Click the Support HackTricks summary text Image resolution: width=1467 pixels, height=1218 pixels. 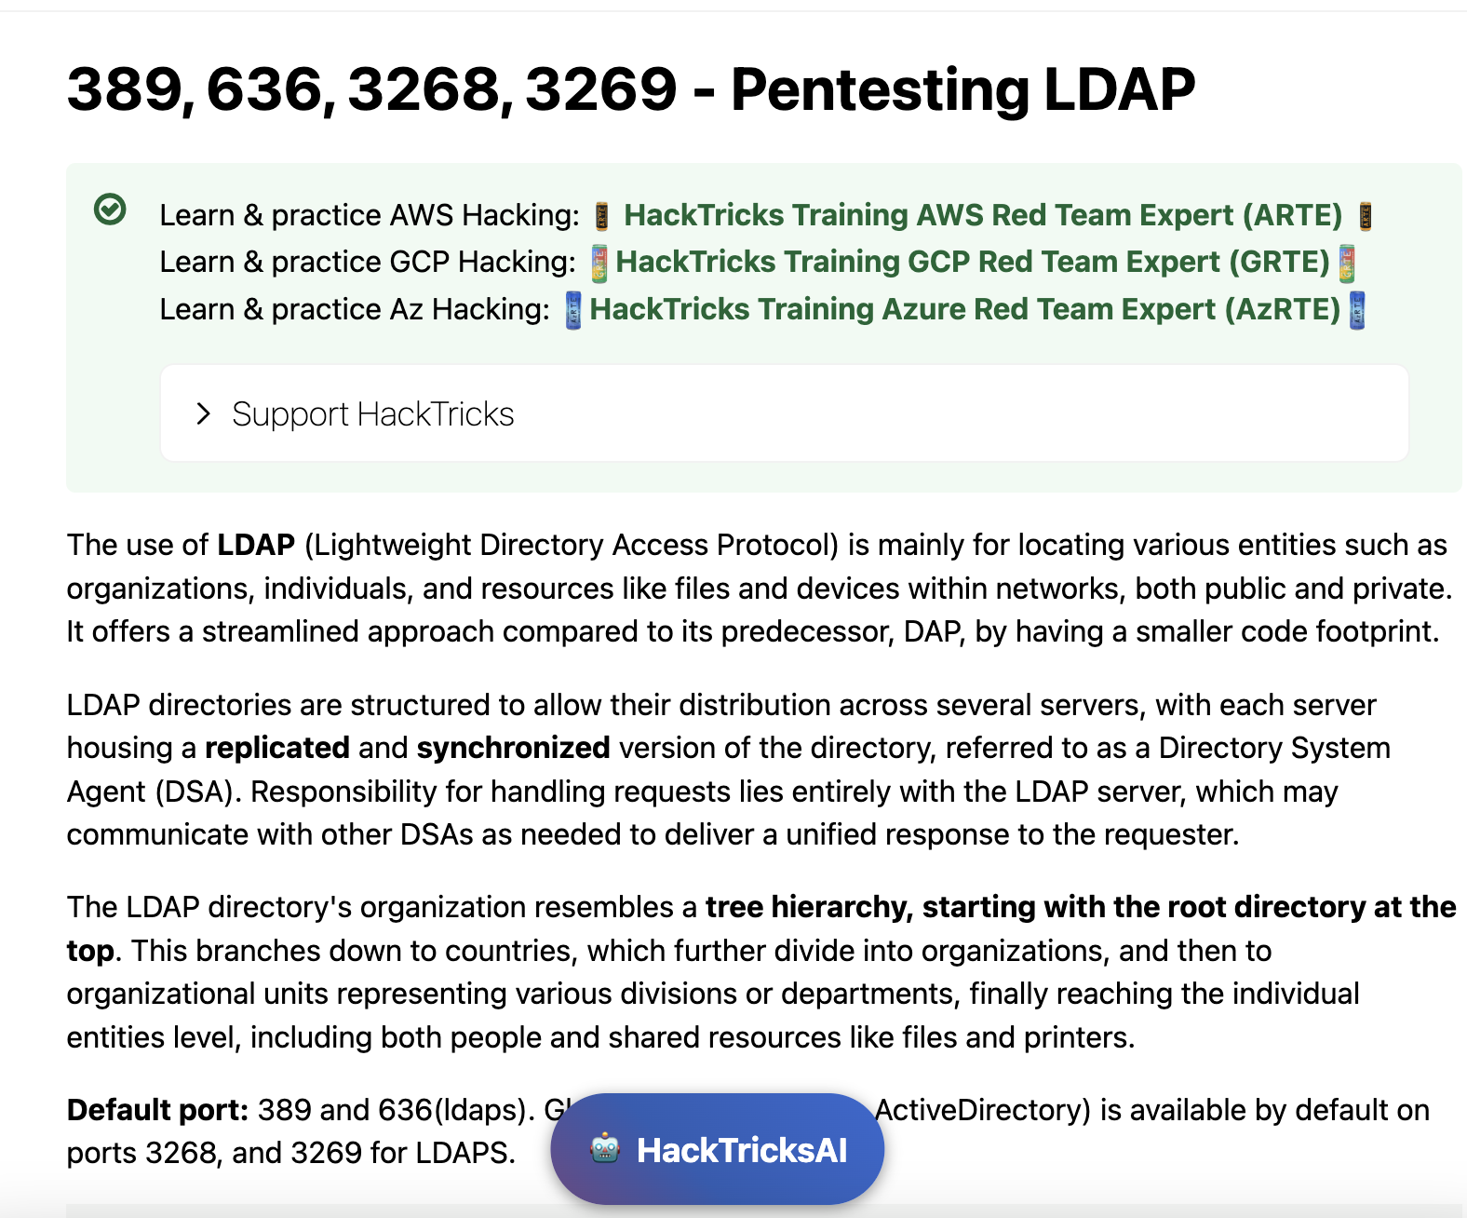point(372,413)
